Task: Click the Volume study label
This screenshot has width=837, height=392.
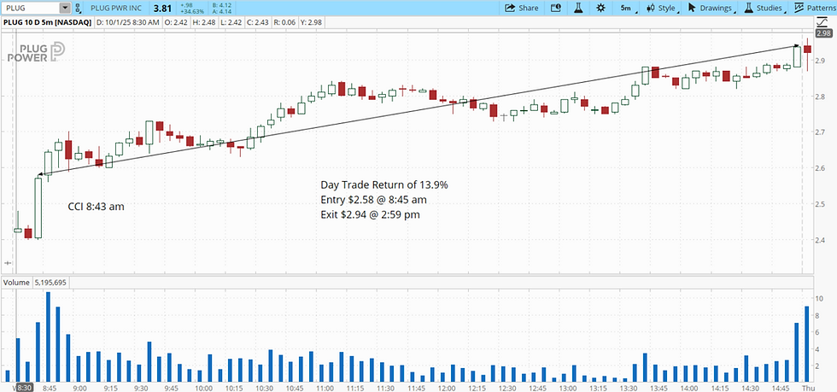Action: [x=15, y=282]
